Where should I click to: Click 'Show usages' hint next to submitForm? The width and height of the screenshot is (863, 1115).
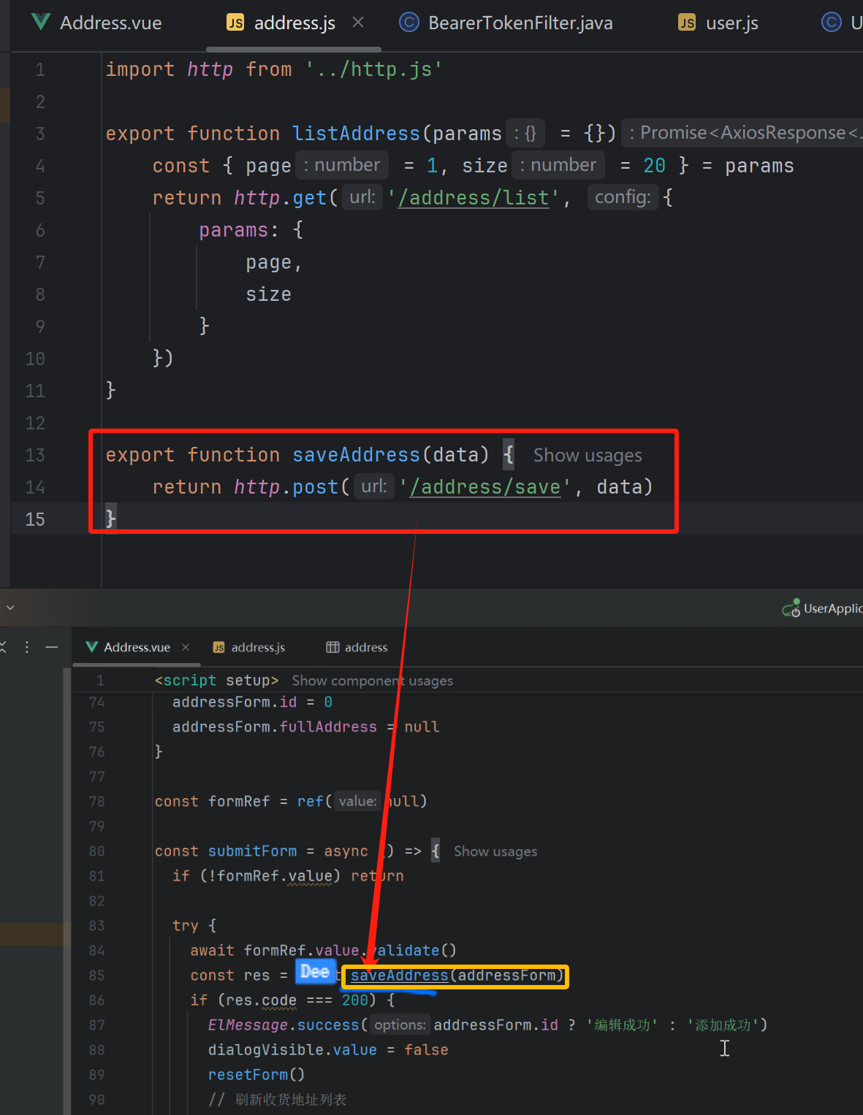point(495,851)
